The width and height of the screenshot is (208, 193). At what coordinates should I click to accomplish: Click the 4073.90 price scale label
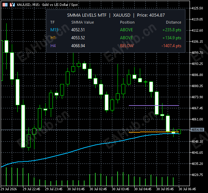click(x=197, y=97)
